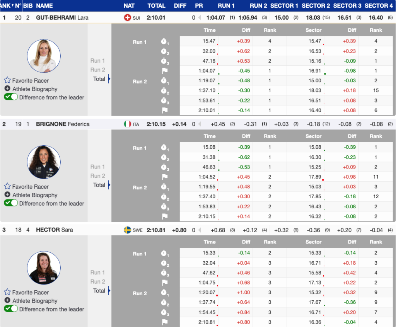396x327 pixels.
Task: Select Run 1 tab in Gut-Behrami's panel
Action: (97, 61)
